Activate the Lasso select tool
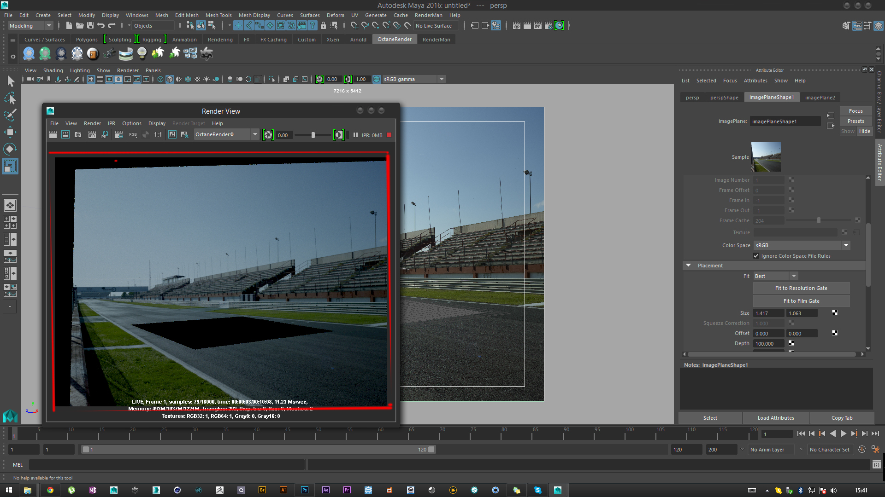Screen dimensions: 885x497 tap(10, 98)
